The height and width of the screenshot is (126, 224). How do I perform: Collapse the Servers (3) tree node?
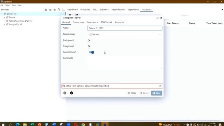(2, 14)
